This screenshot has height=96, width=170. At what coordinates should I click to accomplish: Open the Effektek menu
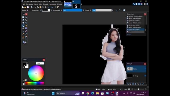pyautogui.click(x=59, y=4)
